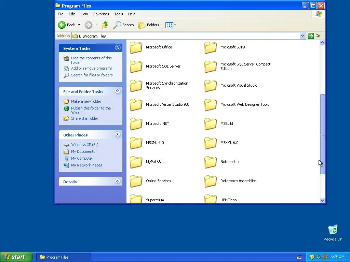Click Add or remove programs link
Image resolution: width=350 pixels, height=262 pixels.
coord(92,68)
